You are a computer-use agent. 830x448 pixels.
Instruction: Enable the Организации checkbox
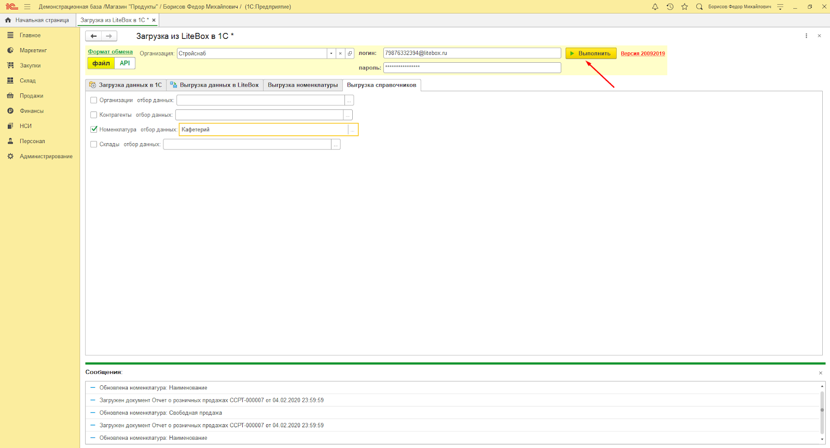tap(94, 100)
